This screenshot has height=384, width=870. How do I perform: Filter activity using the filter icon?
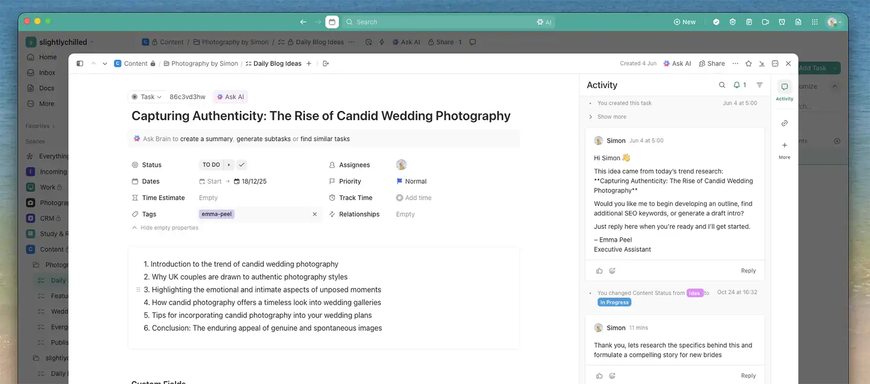tap(759, 85)
